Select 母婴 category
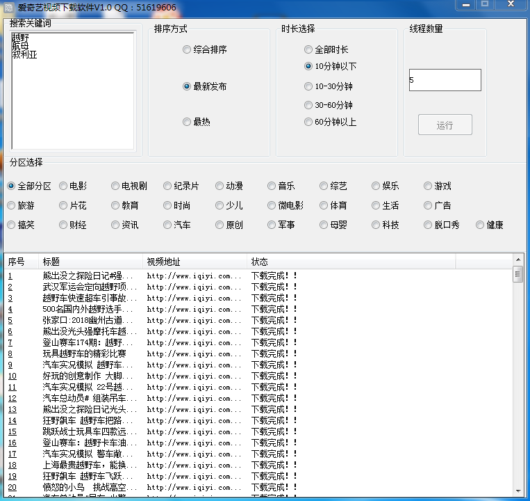 click(x=333, y=225)
